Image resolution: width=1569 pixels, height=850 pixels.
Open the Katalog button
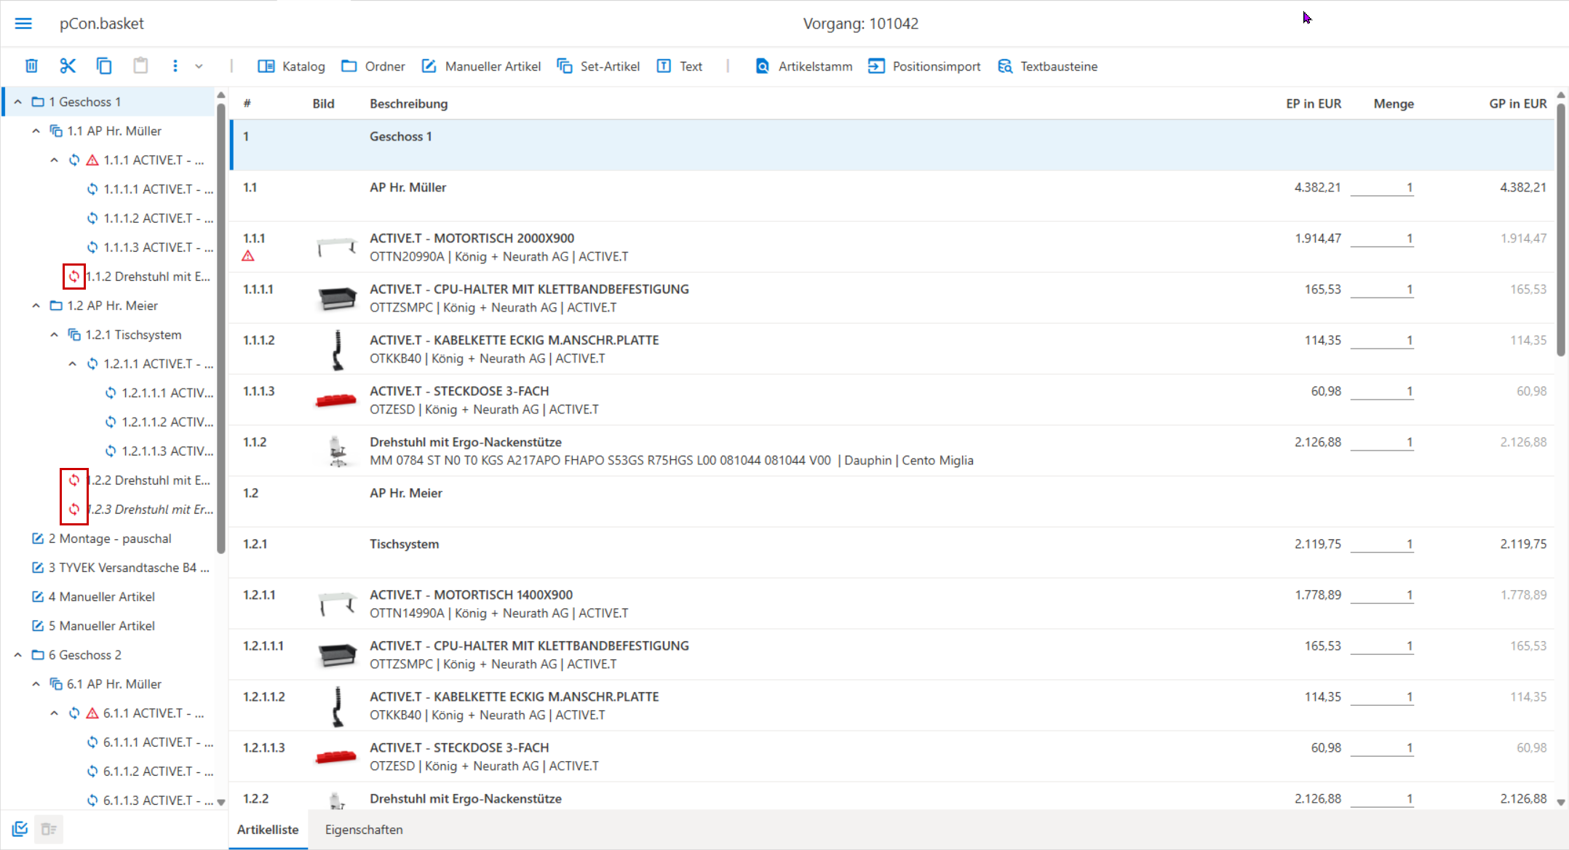pyautogui.click(x=291, y=66)
